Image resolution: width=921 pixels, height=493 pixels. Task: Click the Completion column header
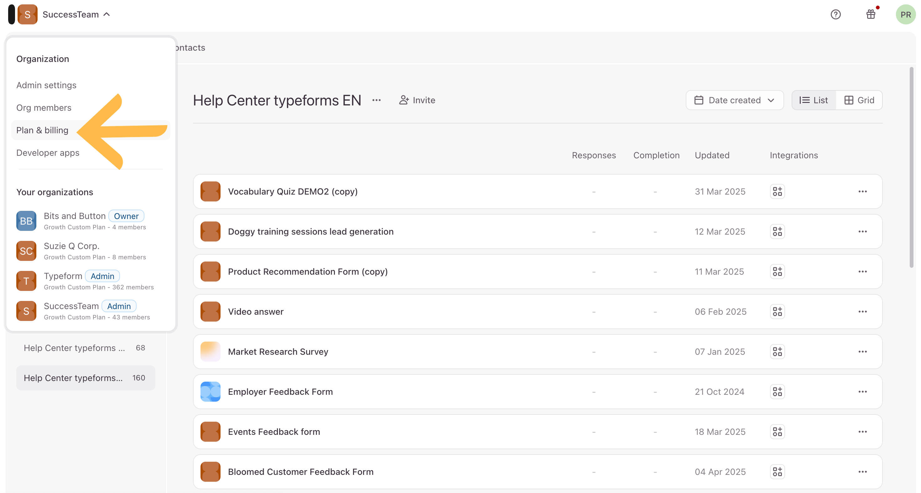click(x=656, y=155)
